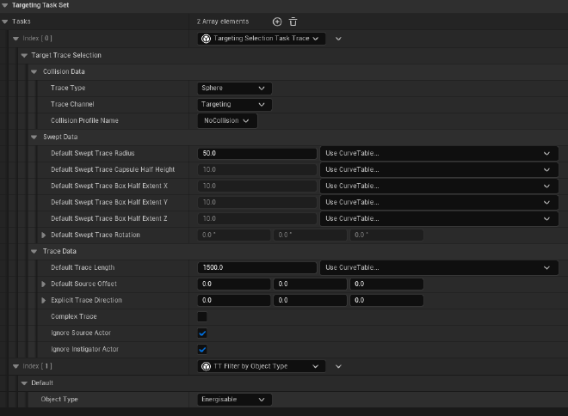Open CurveTable dropdown for Capsule Half Height
The height and width of the screenshot is (416, 568).
pyautogui.click(x=439, y=169)
